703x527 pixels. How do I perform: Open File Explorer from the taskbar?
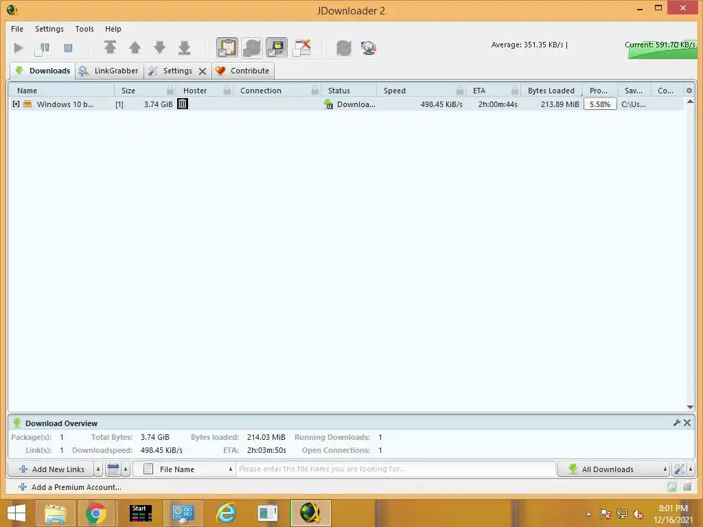coord(55,513)
